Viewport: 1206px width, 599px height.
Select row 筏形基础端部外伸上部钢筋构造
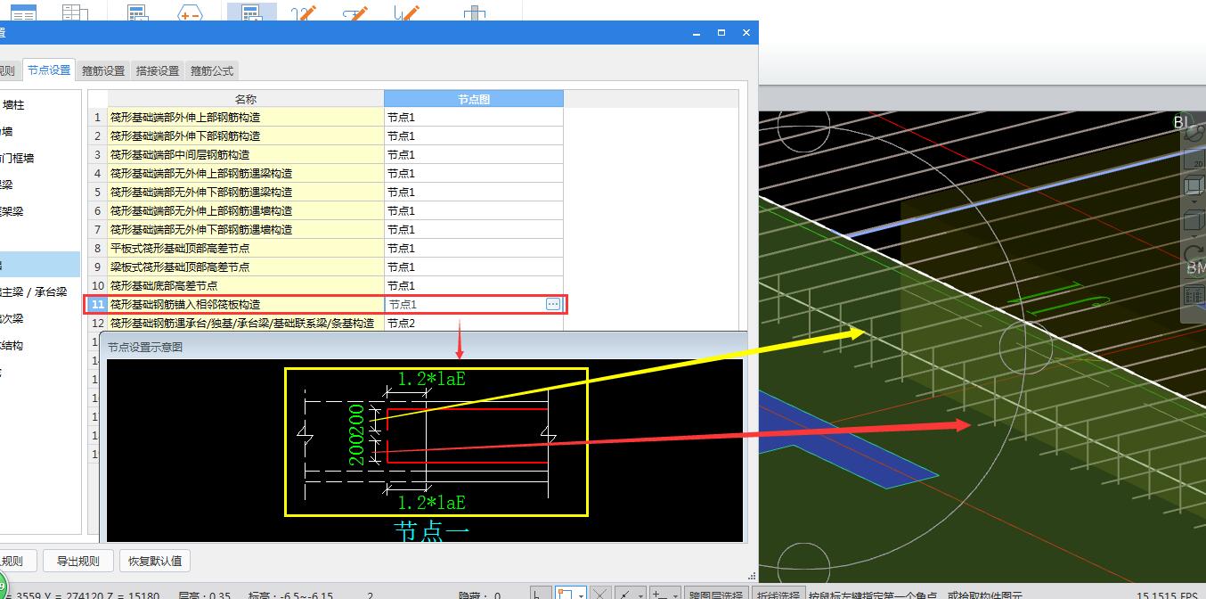(x=246, y=117)
